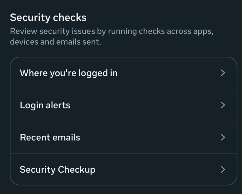Tap the chevron on Recent emails row

(x=223, y=137)
